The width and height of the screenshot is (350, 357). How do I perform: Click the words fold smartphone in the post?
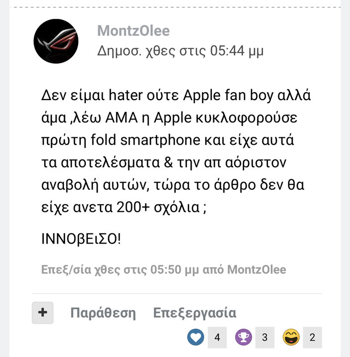[x=145, y=140]
